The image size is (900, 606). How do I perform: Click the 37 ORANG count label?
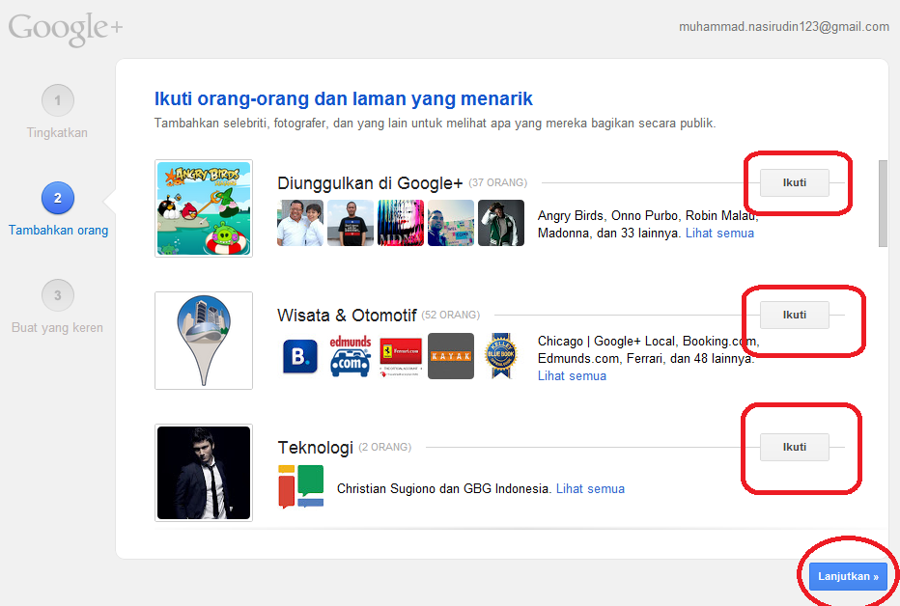(x=497, y=183)
